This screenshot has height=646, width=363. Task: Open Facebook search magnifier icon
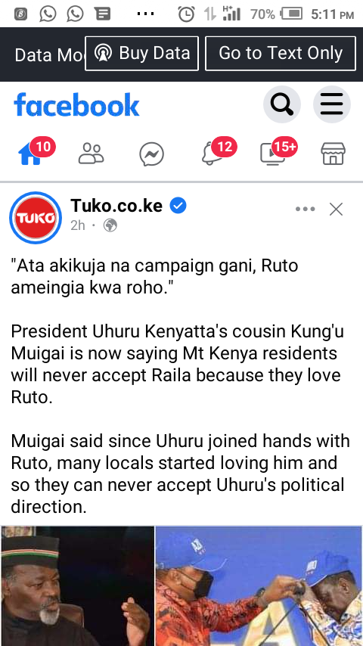(282, 104)
